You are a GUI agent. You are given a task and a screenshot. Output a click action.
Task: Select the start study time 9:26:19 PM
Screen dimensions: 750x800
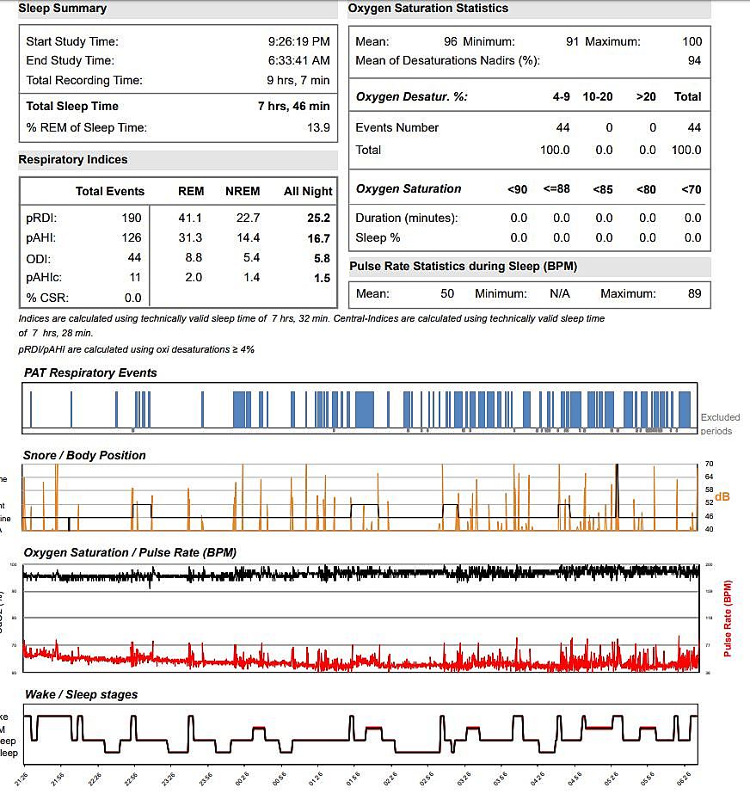pyautogui.click(x=299, y=41)
